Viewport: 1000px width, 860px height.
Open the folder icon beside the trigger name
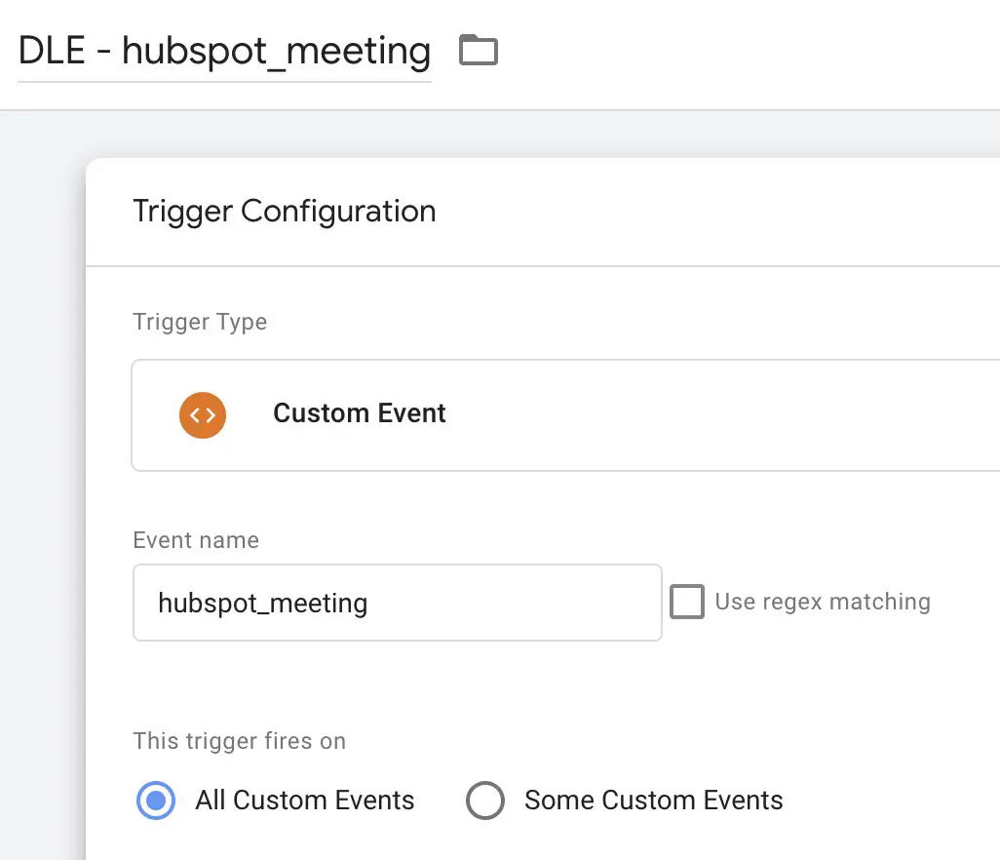click(479, 50)
